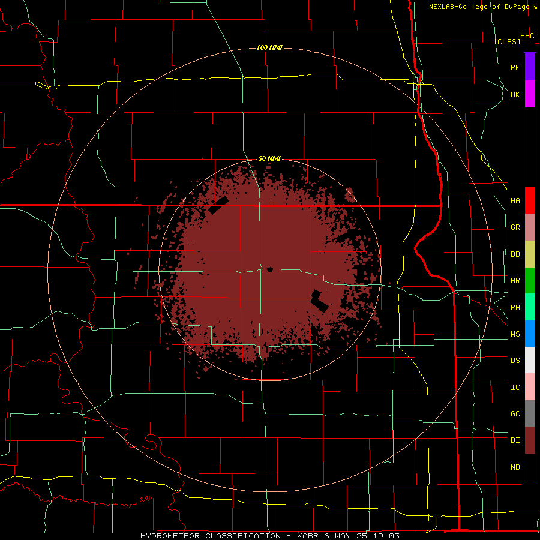Click the HHC product label
The height and width of the screenshot is (540, 540).
tap(527, 36)
